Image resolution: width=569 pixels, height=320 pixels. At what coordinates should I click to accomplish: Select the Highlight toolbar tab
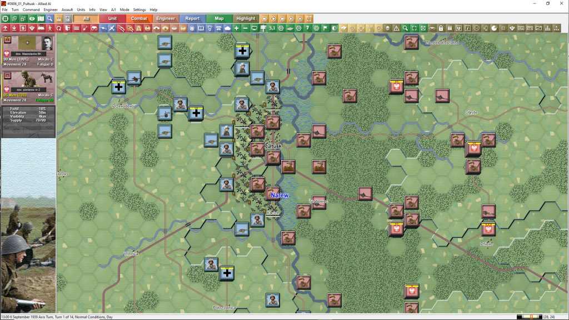(246, 18)
